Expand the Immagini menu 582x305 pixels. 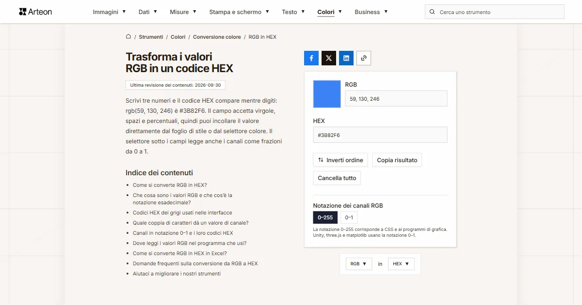click(109, 12)
